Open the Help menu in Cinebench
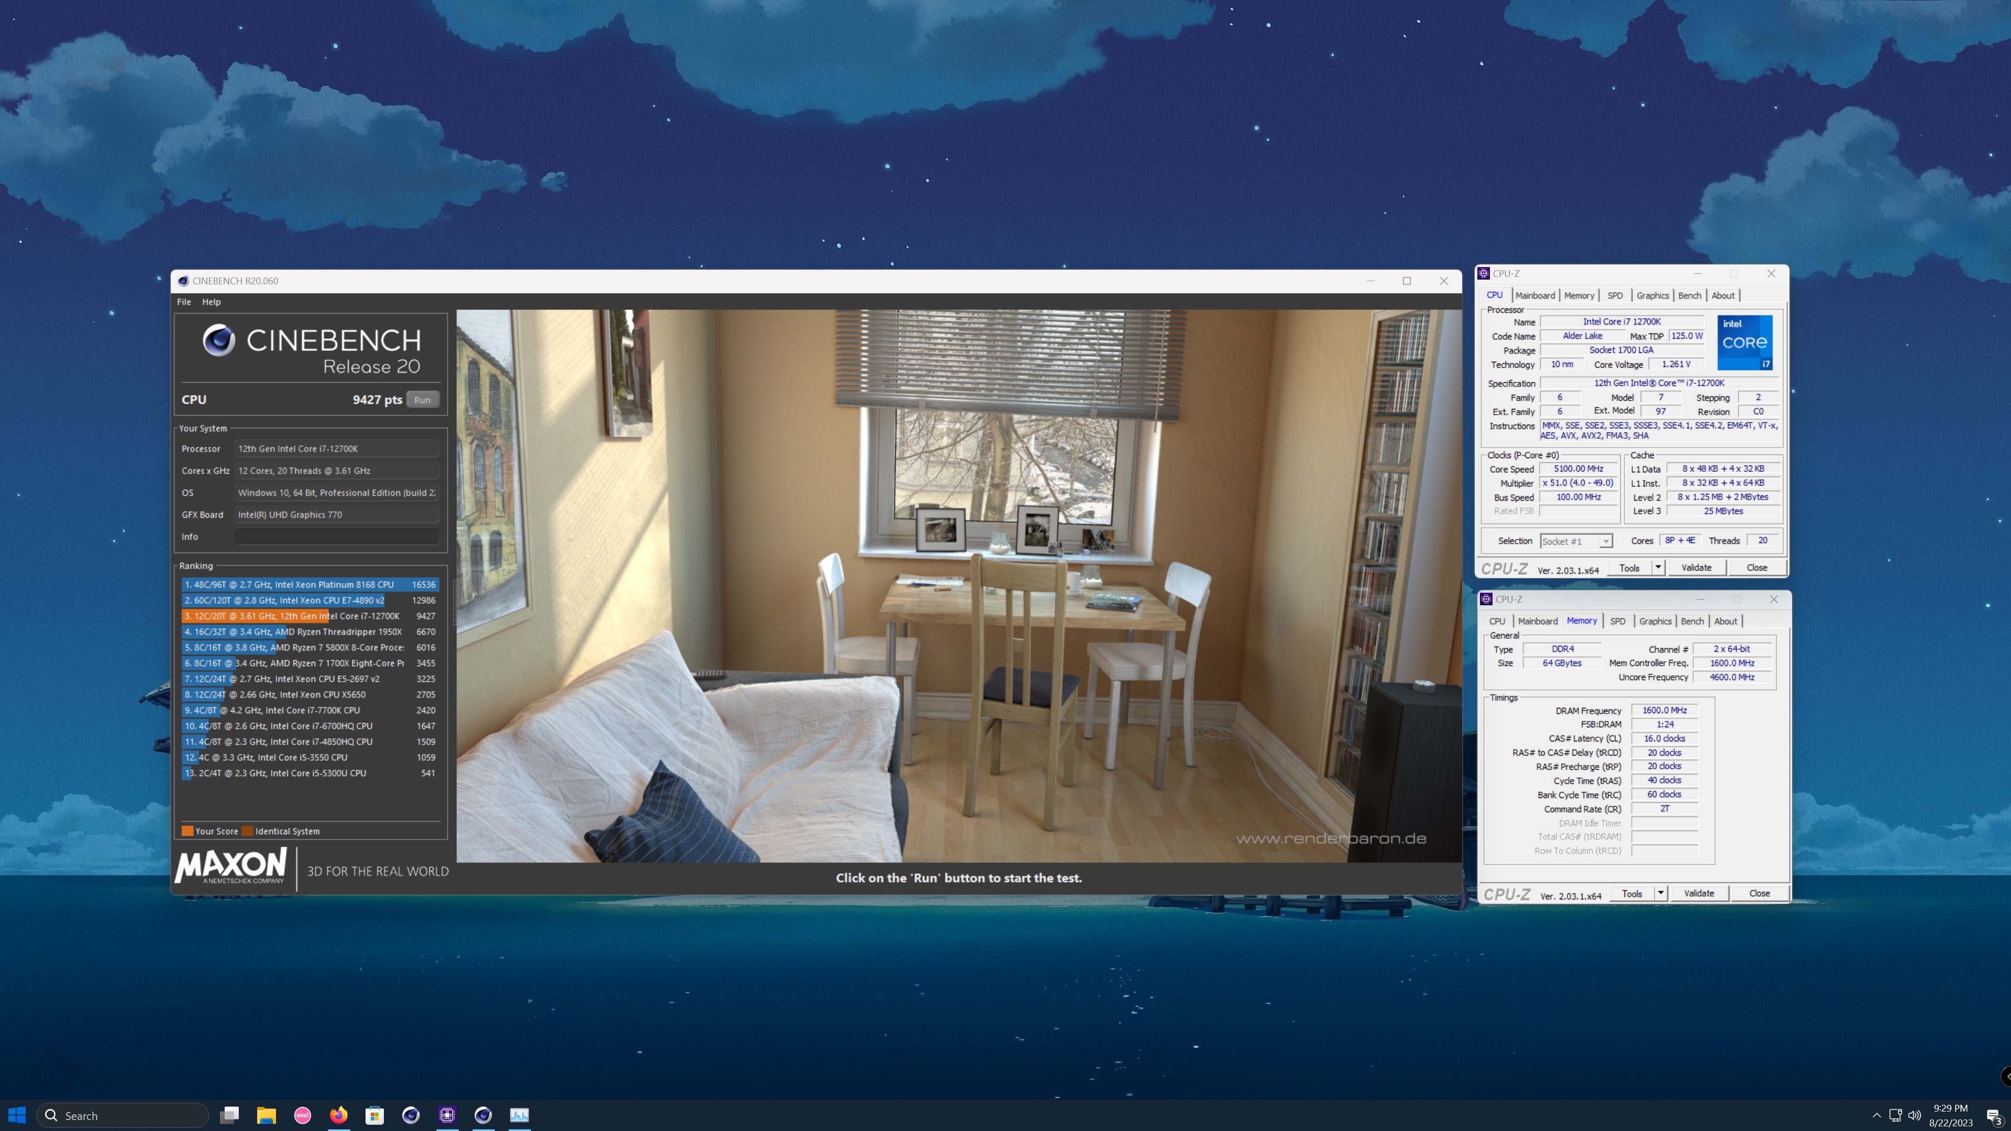Viewport: 2011px width, 1131px height. pos(211,301)
